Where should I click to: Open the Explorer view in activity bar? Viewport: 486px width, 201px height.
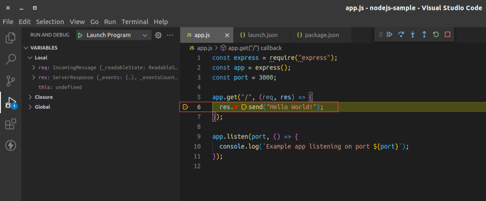point(11,38)
